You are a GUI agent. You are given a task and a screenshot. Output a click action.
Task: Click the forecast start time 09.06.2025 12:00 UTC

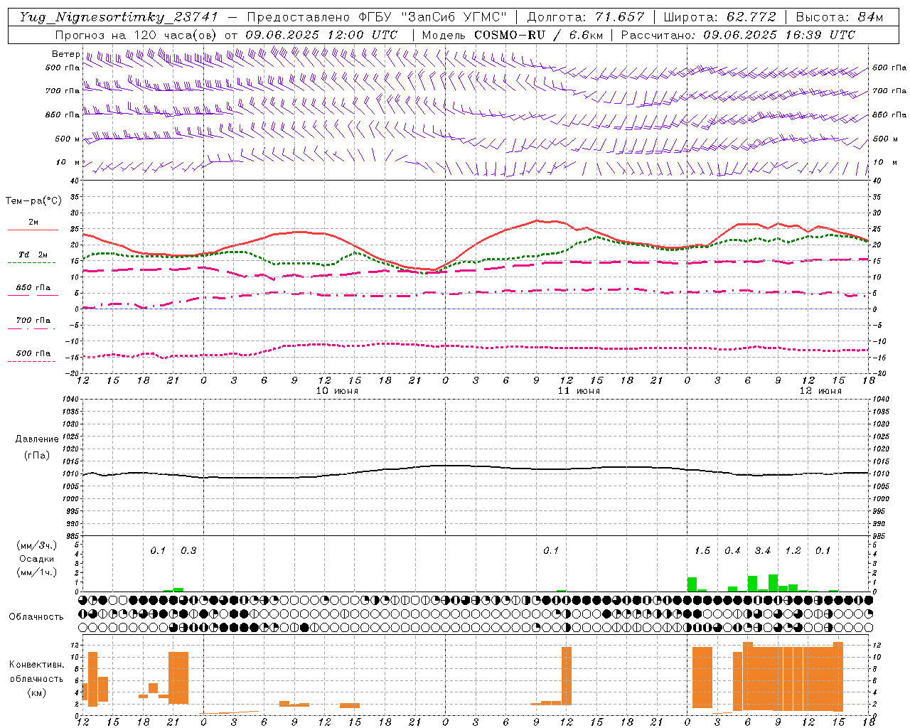[321, 35]
